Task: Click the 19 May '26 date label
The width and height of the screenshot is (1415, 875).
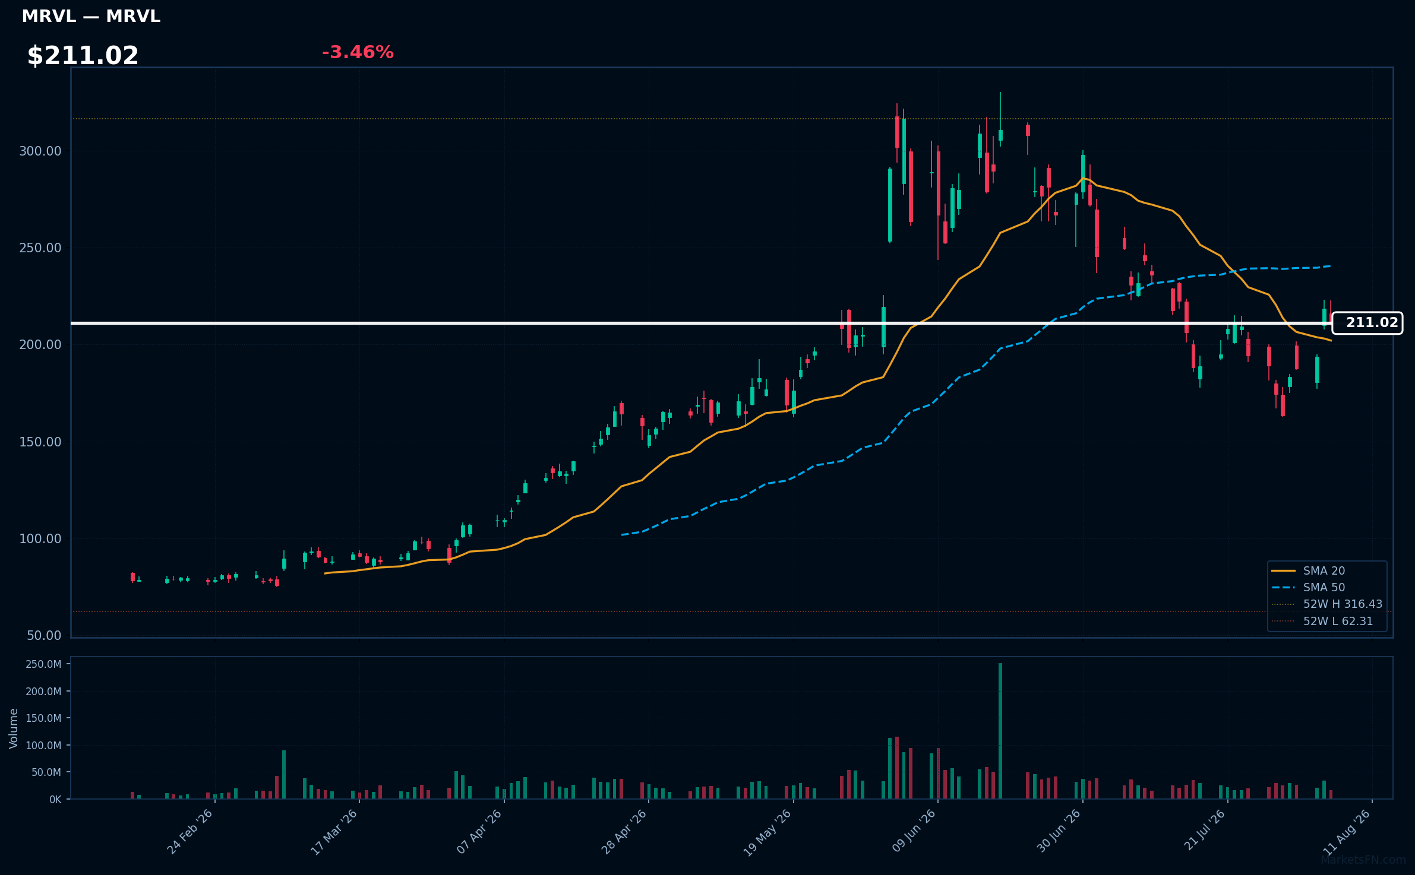Action: click(x=767, y=832)
